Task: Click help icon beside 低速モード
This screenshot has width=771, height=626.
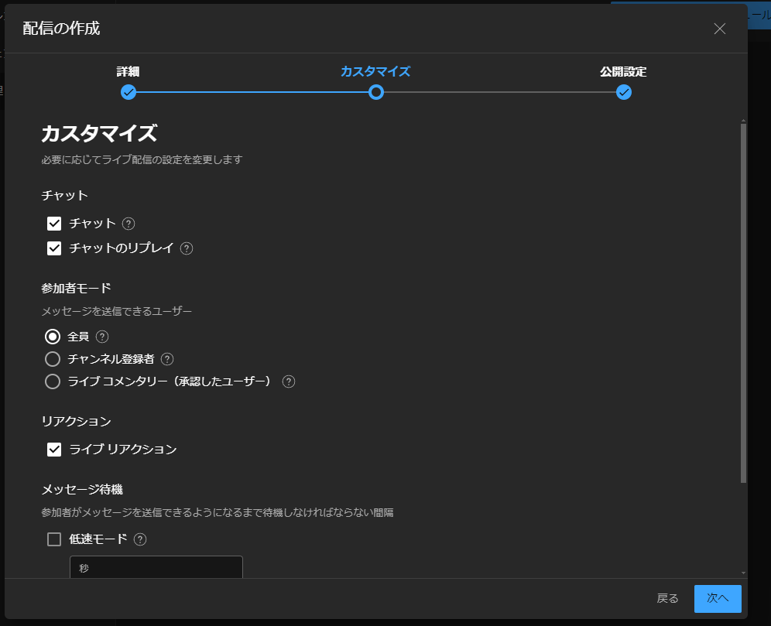Action: click(x=140, y=539)
